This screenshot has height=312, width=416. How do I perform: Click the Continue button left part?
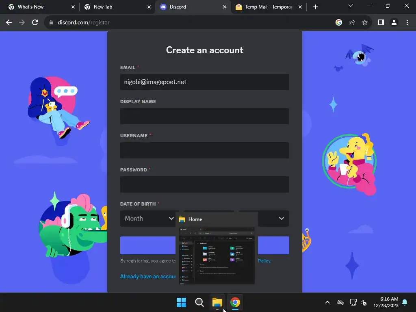pyautogui.click(x=148, y=245)
